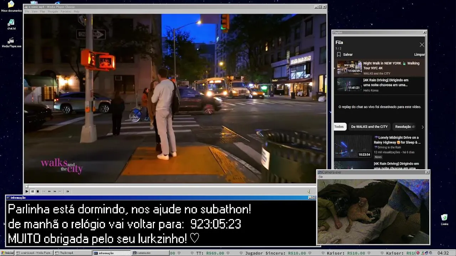Click the Hello Korea channel name

tap(371, 90)
